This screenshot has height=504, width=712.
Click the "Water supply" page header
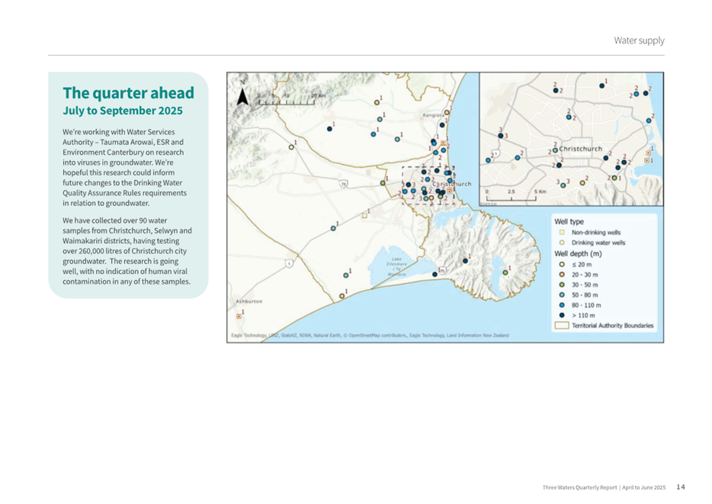(639, 40)
